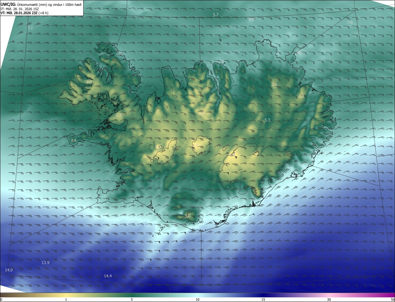Click the 7.1 value label
Image resolution: width=395 pixels, height=302 pixels.
[x=30, y=28]
